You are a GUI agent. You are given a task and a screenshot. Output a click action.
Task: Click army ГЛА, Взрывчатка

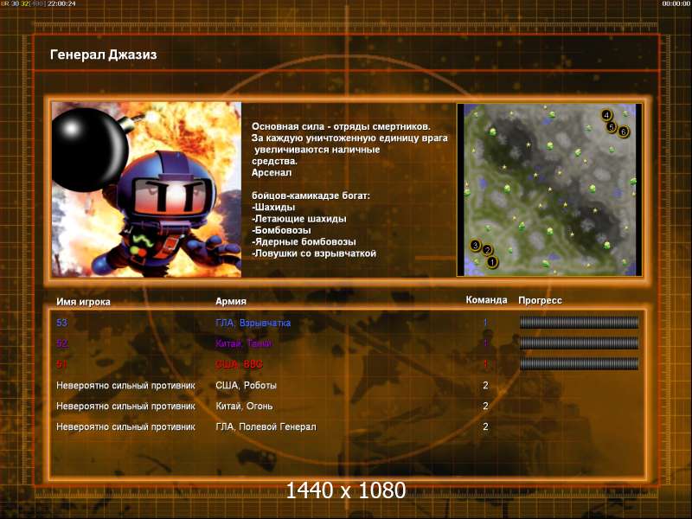pyautogui.click(x=253, y=323)
